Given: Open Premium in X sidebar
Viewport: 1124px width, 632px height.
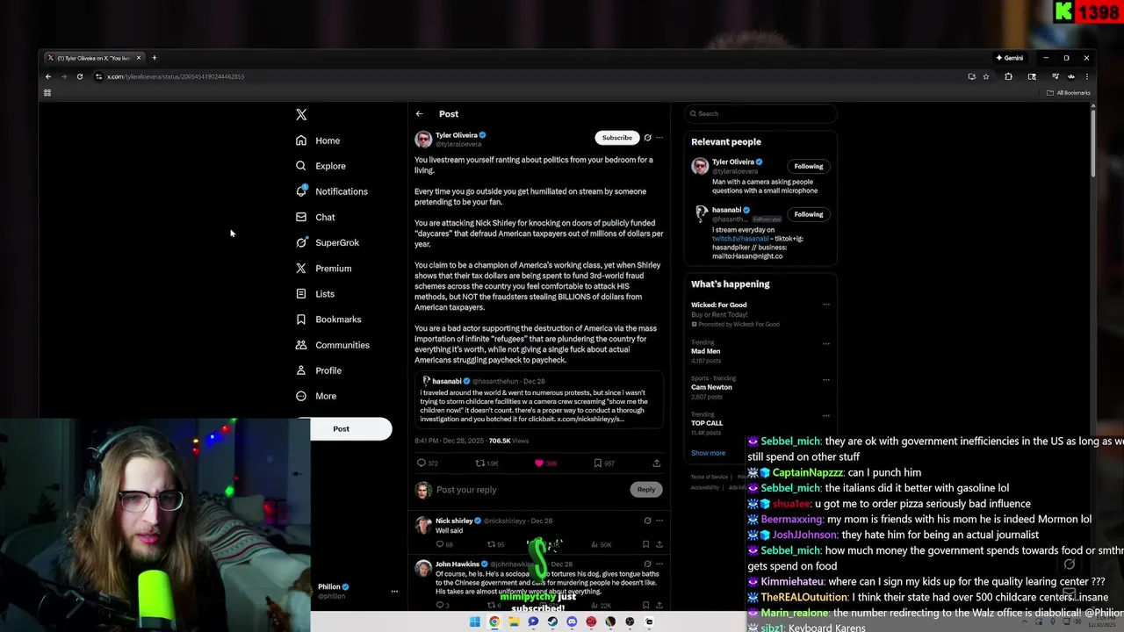Looking at the screenshot, I should point(323,269).
